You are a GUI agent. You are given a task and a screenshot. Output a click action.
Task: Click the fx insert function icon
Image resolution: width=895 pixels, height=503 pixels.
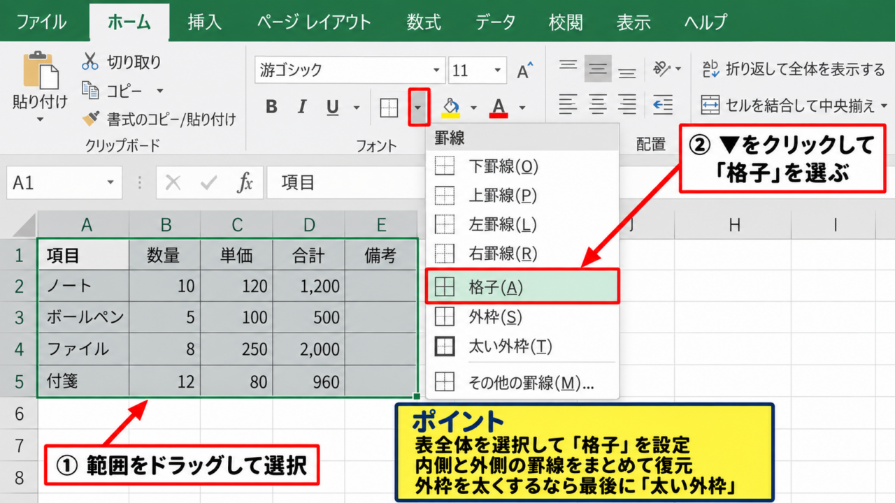click(245, 183)
